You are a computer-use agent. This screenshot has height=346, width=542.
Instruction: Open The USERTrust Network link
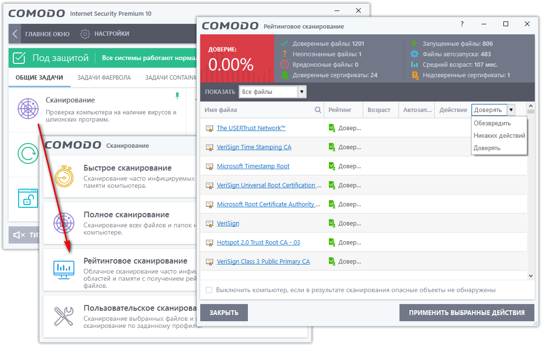click(251, 128)
